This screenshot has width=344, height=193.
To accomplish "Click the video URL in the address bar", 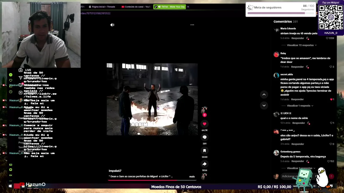I will point(95,13).
